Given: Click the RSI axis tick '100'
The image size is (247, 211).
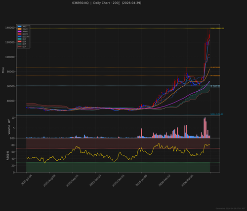Looking at the screenshot, I should tap(12, 138).
